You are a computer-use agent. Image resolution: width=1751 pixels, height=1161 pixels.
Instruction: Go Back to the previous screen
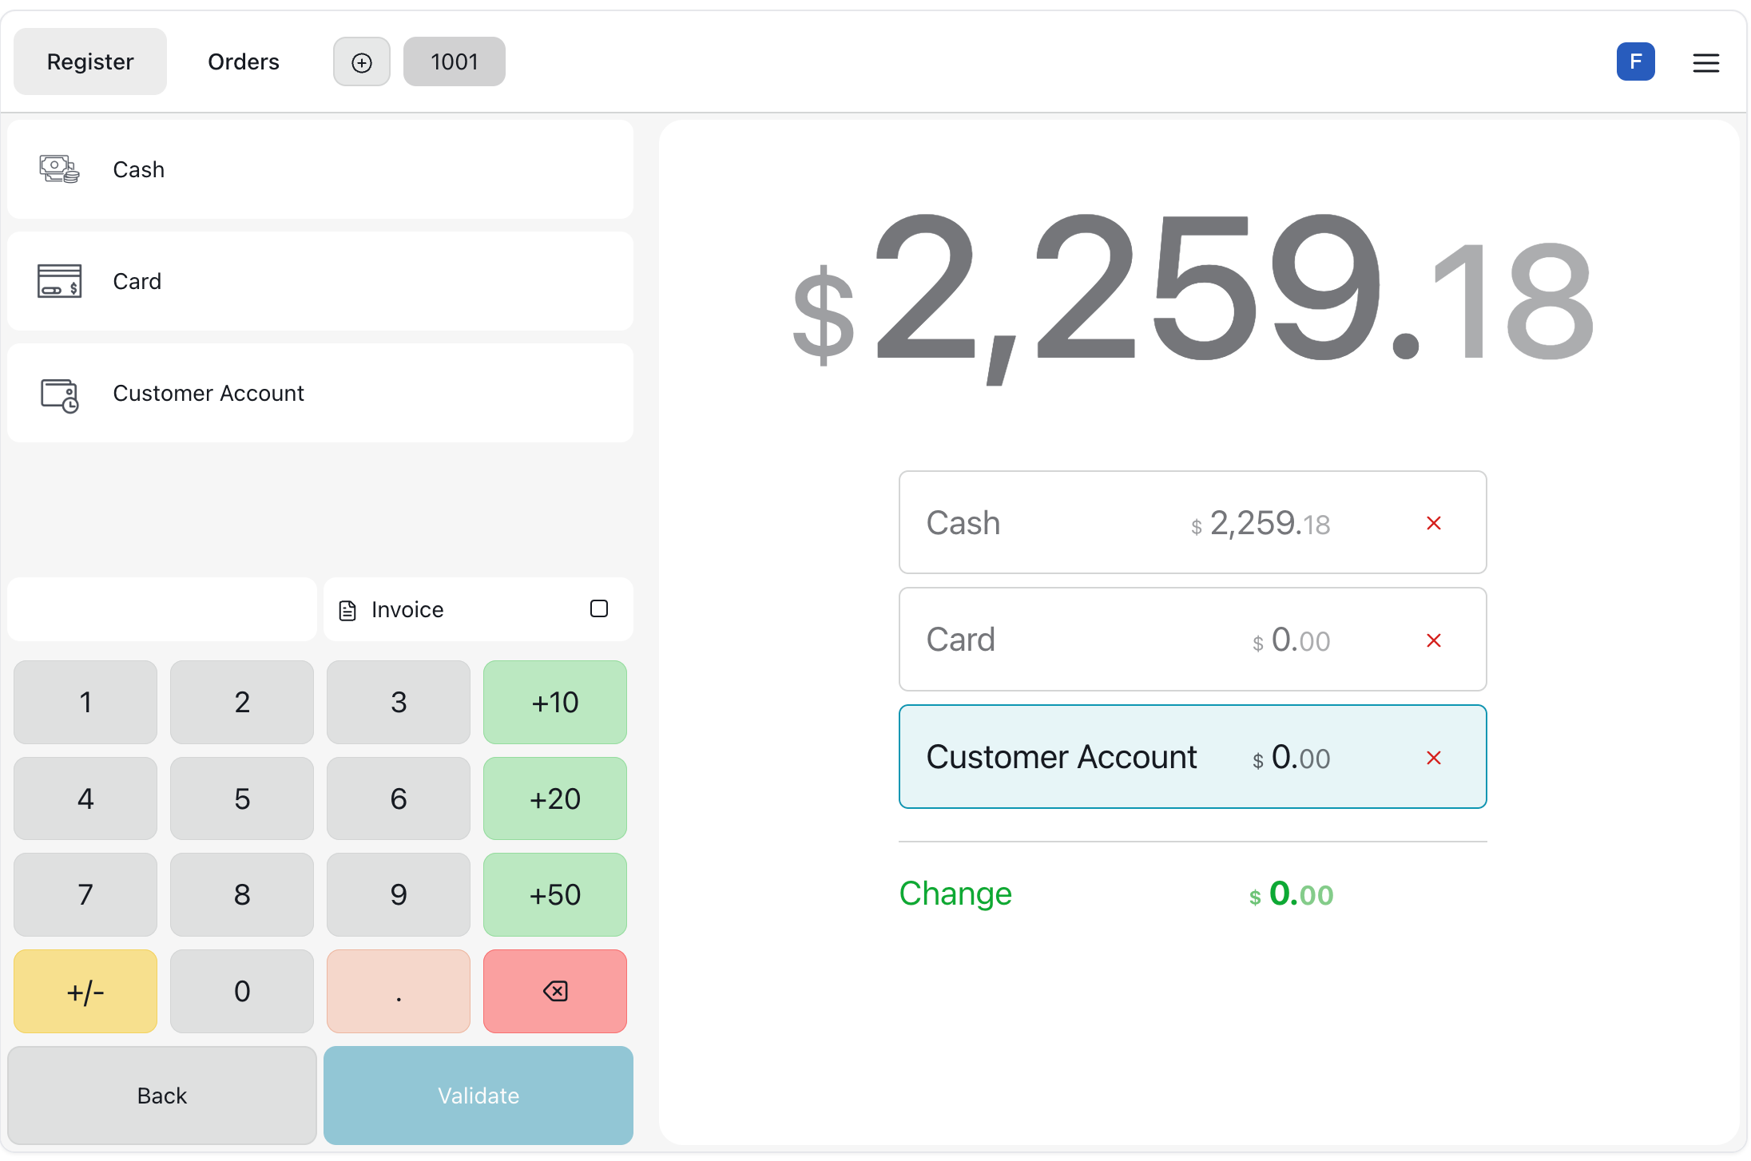162,1096
